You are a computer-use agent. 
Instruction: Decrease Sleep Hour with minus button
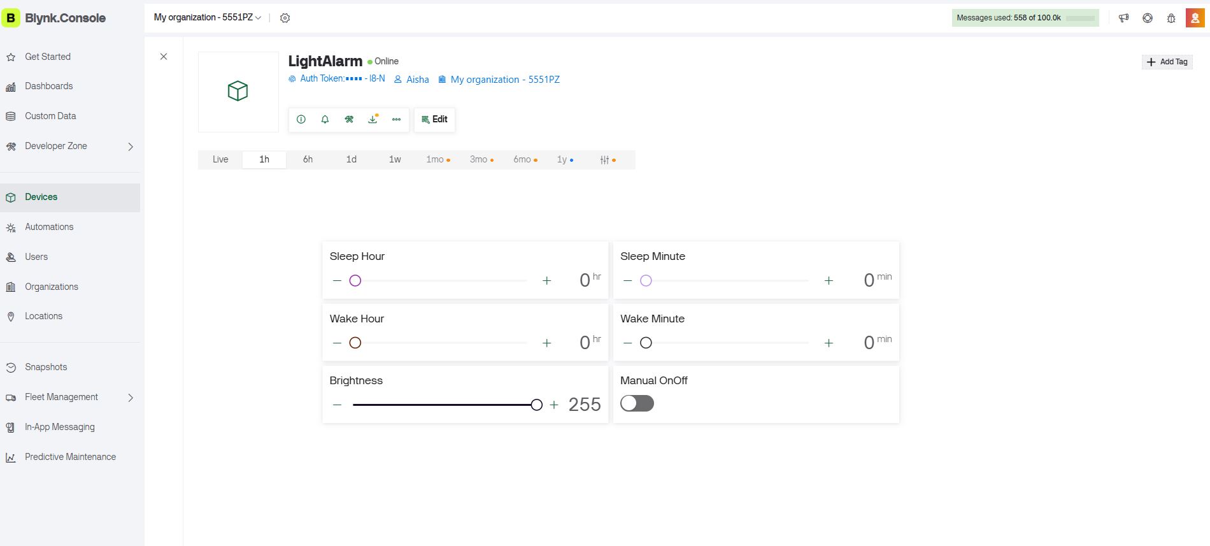tap(338, 280)
